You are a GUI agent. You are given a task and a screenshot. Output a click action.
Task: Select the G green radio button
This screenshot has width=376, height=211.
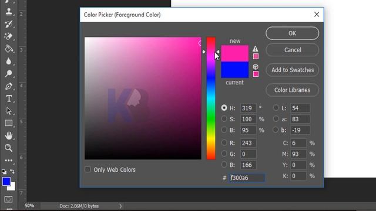pyautogui.click(x=224, y=154)
